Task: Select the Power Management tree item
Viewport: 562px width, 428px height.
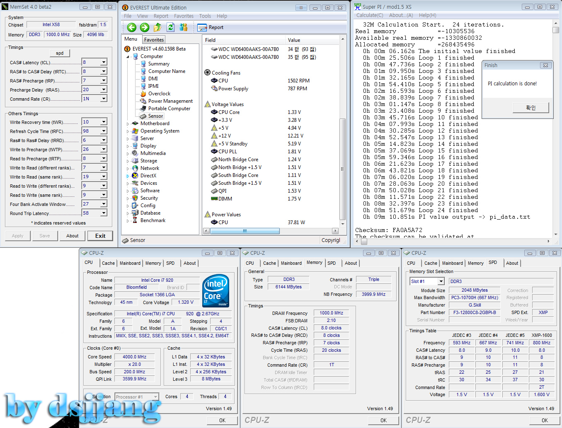Action: click(170, 101)
